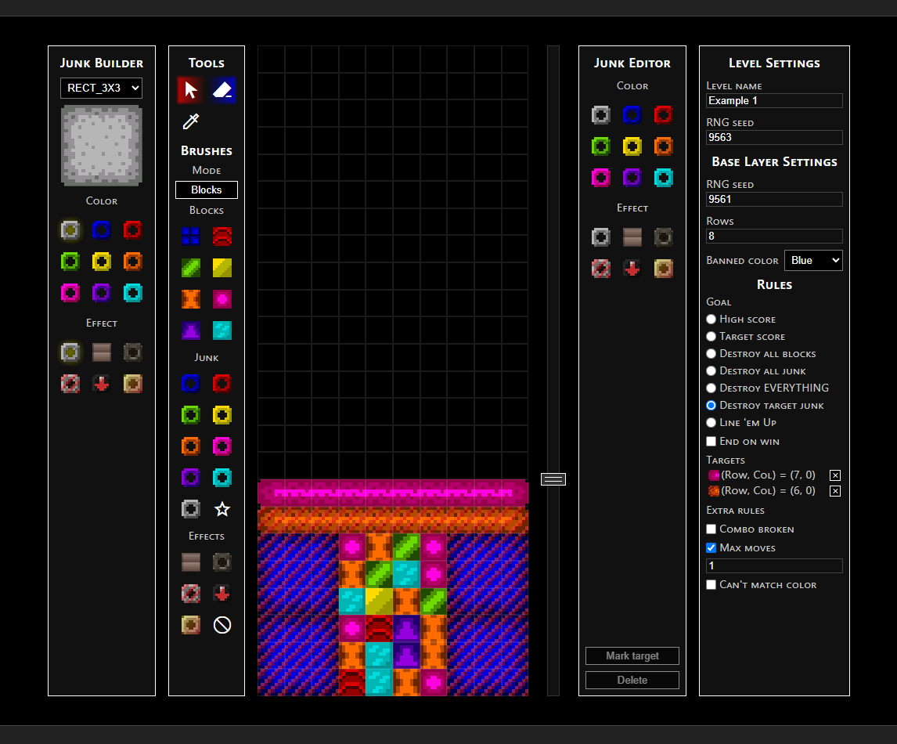Click the Mark target button
897x744 pixels.
pyautogui.click(x=632, y=656)
